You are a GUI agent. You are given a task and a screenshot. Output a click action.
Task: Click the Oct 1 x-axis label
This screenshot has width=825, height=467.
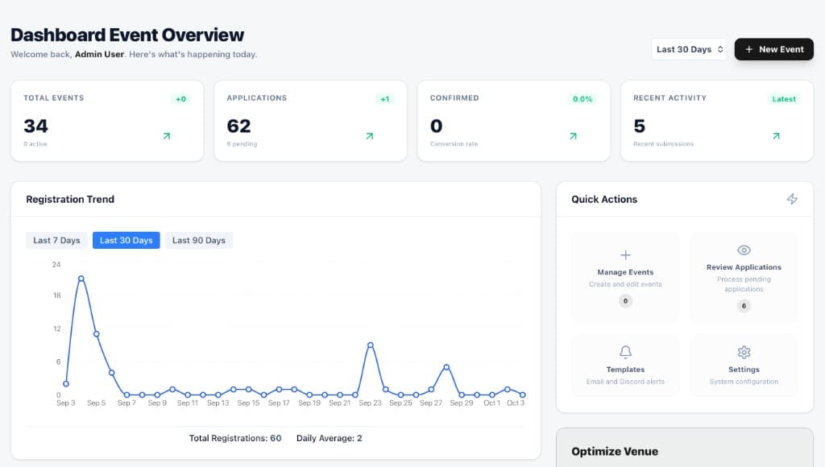point(492,403)
